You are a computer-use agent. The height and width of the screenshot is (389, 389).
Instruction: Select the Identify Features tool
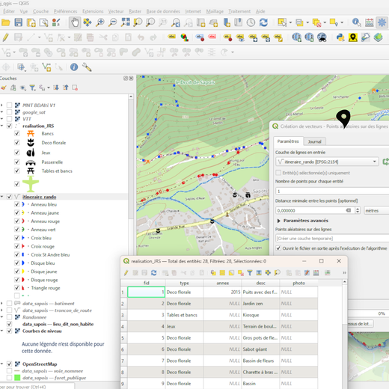coord(357,22)
